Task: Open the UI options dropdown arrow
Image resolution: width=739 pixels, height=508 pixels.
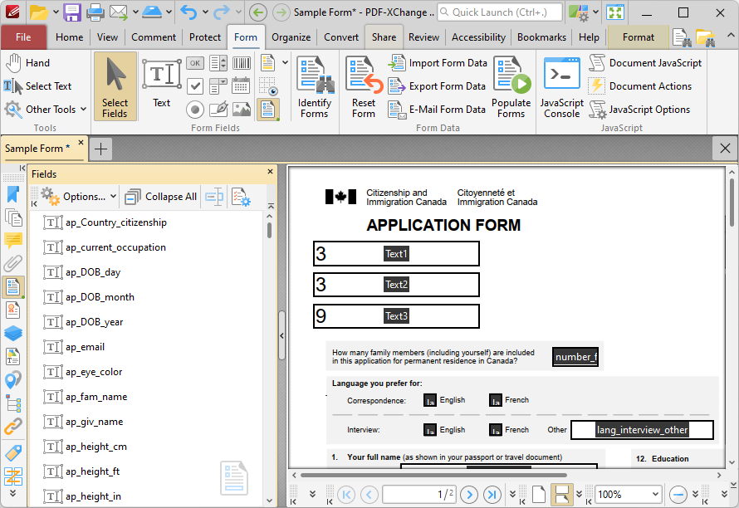Action: pyautogui.click(x=595, y=12)
